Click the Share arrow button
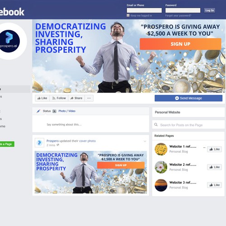This screenshot has height=226, width=226. (76, 98)
